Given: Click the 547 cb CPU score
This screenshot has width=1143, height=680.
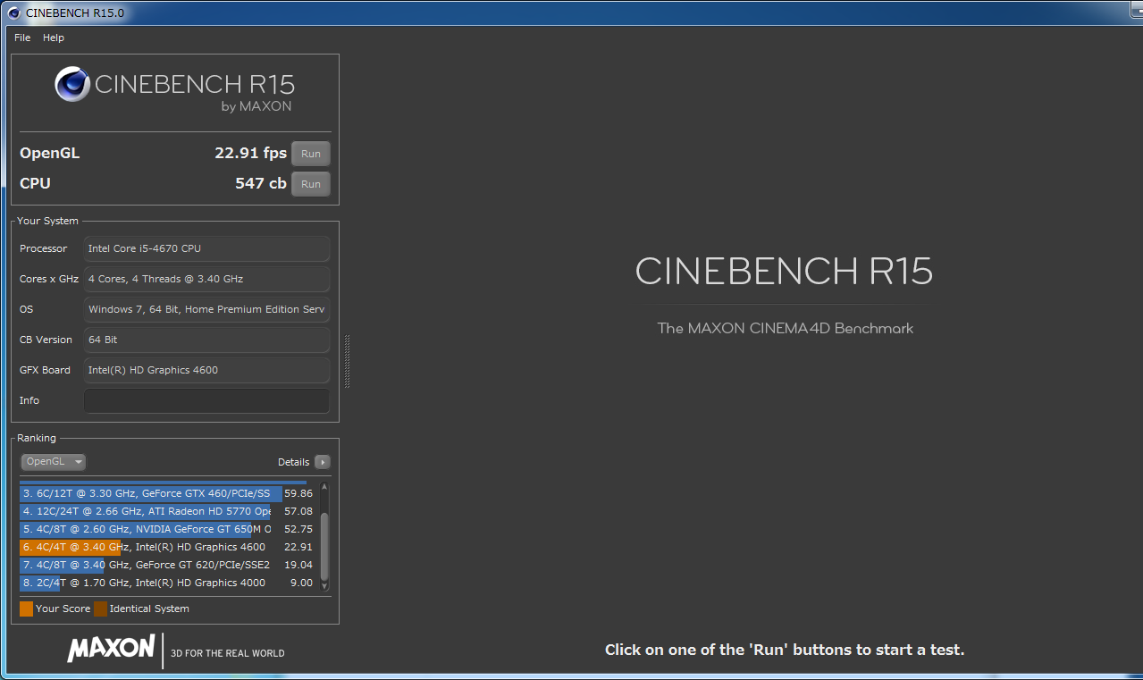Looking at the screenshot, I should (261, 183).
